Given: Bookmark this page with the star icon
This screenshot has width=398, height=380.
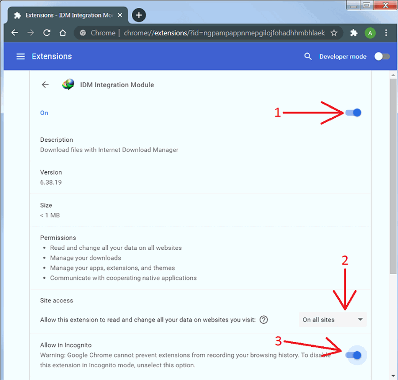Looking at the screenshot, I should coord(334,33).
